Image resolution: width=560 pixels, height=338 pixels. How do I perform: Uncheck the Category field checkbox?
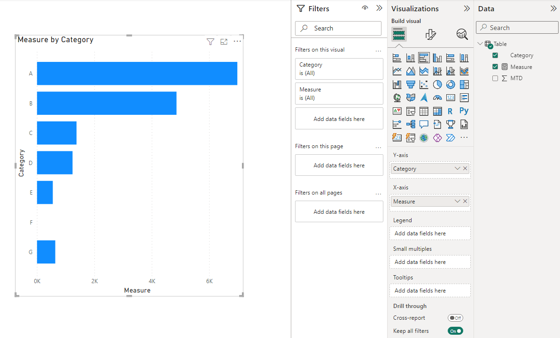click(x=495, y=55)
